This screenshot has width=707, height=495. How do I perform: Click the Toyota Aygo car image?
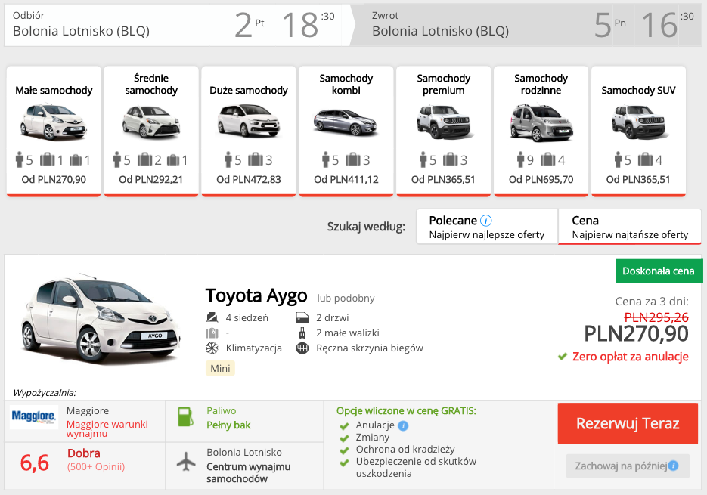(x=100, y=320)
